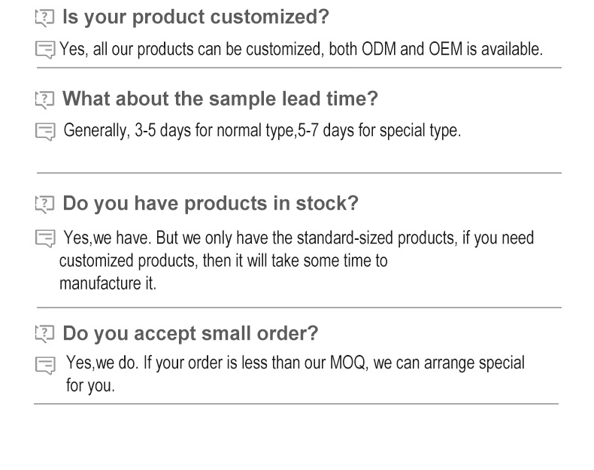Select the answer icon before 'Yes,we do. If your order'
Image resolution: width=594 pixels, height=470 pixels.
(x=45, y=365)
